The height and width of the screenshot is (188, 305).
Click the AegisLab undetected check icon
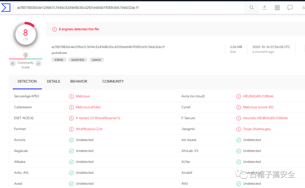pyautogui.click(x=71, y=151)
